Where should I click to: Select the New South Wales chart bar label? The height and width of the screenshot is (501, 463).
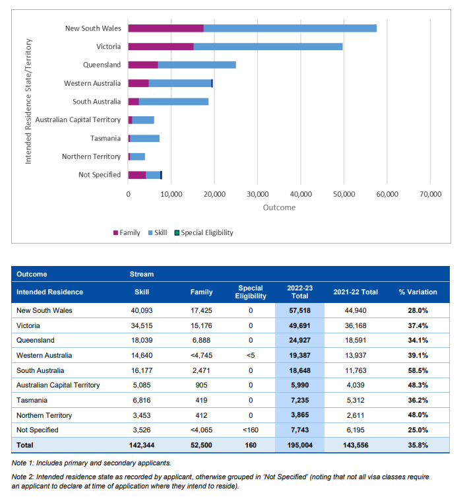93,28
